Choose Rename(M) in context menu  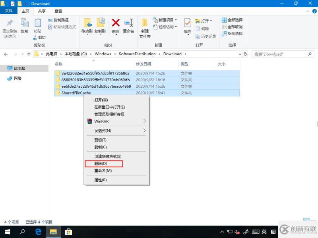pyautogui.click(x=116, y=171)
